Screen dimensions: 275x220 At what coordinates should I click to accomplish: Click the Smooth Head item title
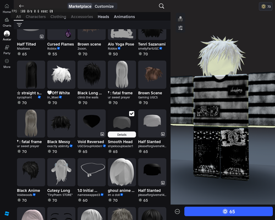[x=120, y=142]
